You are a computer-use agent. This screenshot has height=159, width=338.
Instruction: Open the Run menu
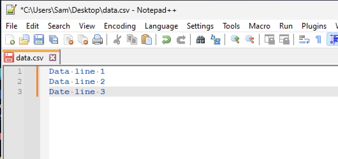point(286,26)
